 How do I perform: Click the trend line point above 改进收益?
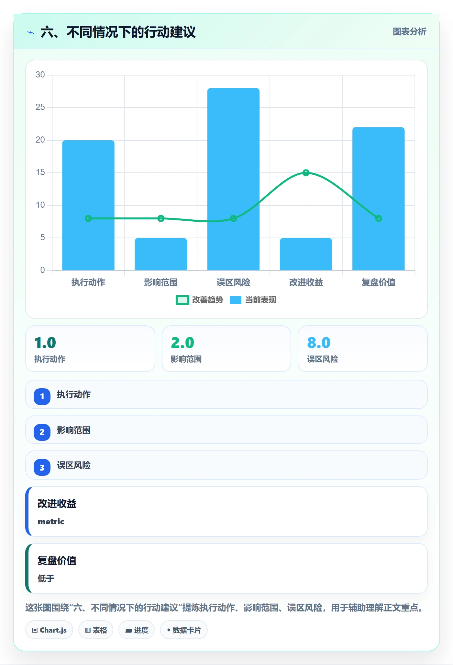306,173
